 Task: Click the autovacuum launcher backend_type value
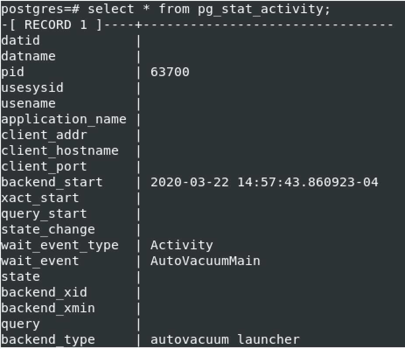click(225, 339)
